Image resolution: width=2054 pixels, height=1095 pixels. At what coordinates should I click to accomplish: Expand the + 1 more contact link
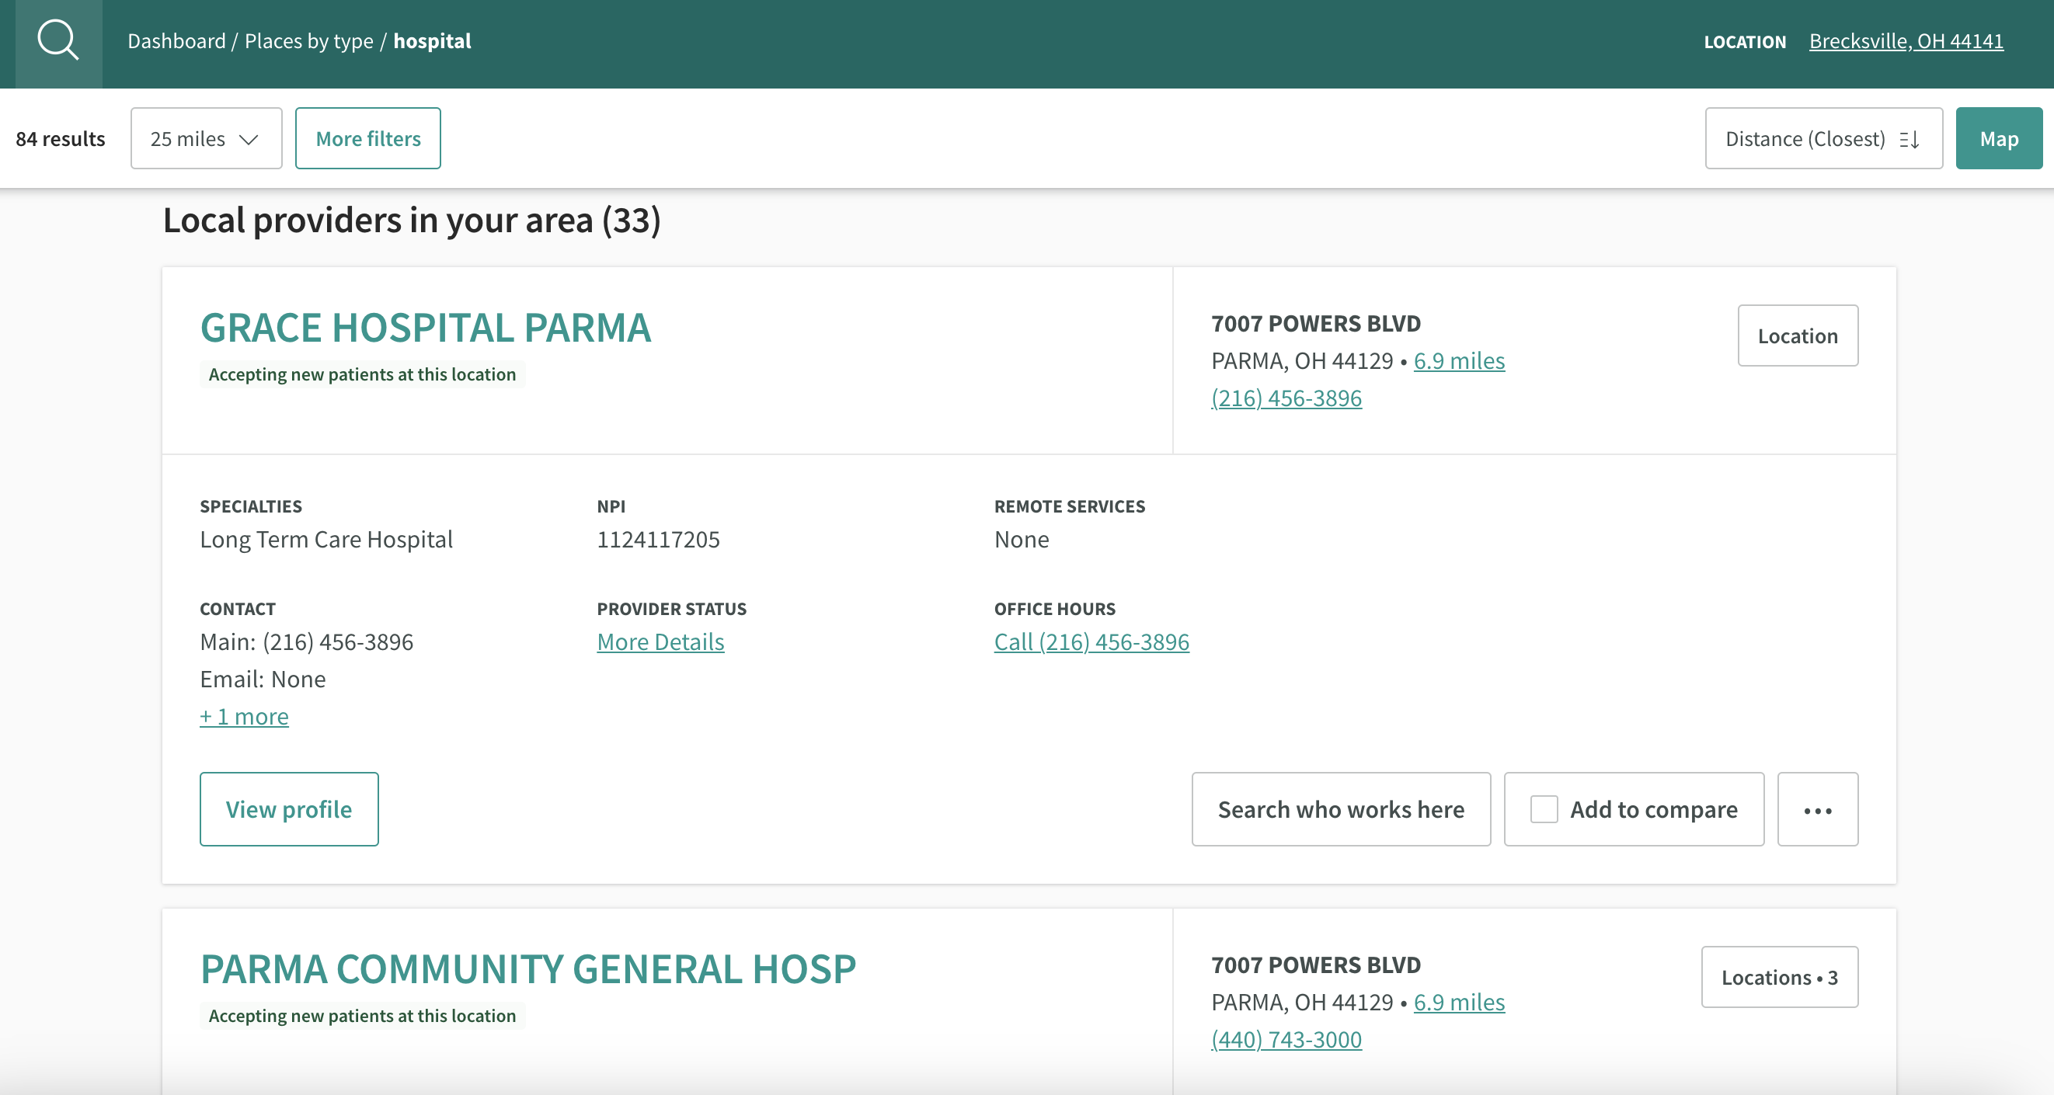pos(244,717)
